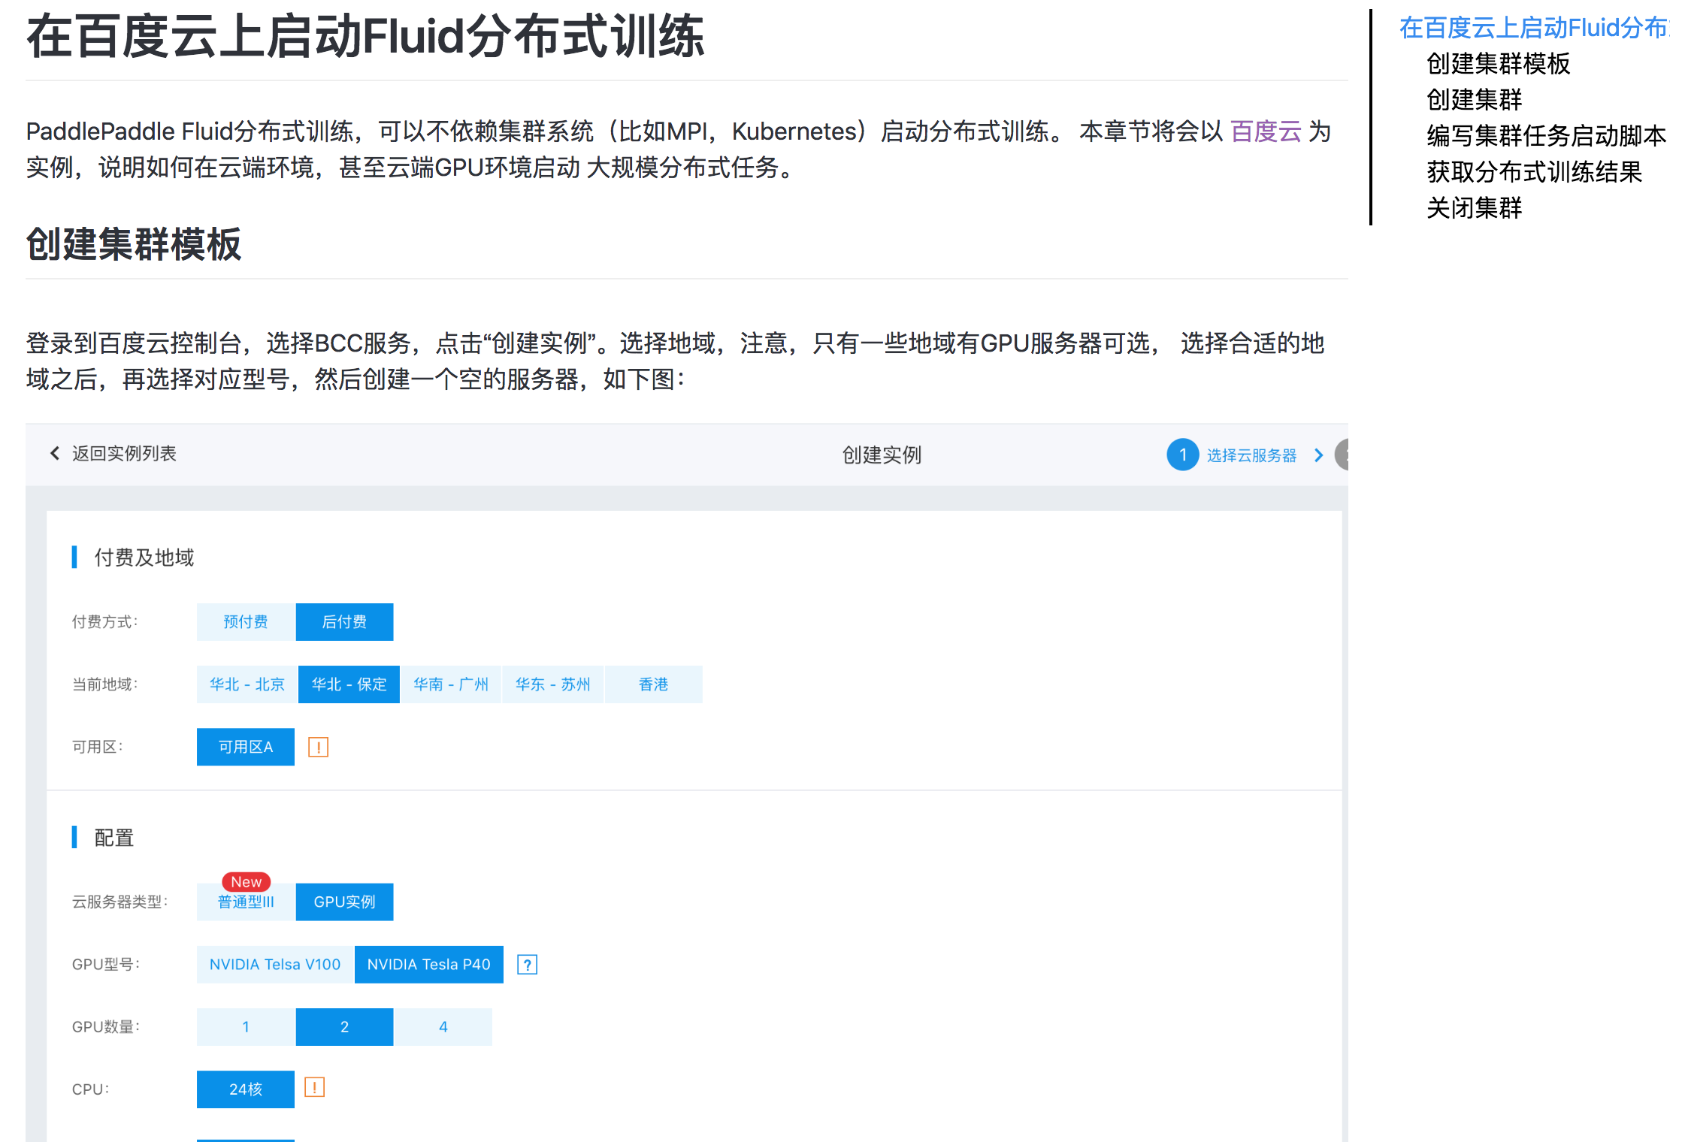1682x1142 pixels.
Task: Select the 预付费 payment option
Action: (246, 622)
